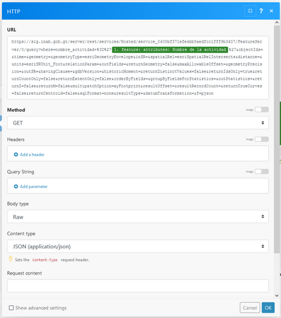Check Show advanced settings
The height and width of the screenshot is (318, 281).
(11, 308)
